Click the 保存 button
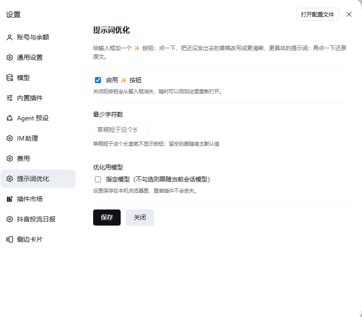 [x=107, y=217]
